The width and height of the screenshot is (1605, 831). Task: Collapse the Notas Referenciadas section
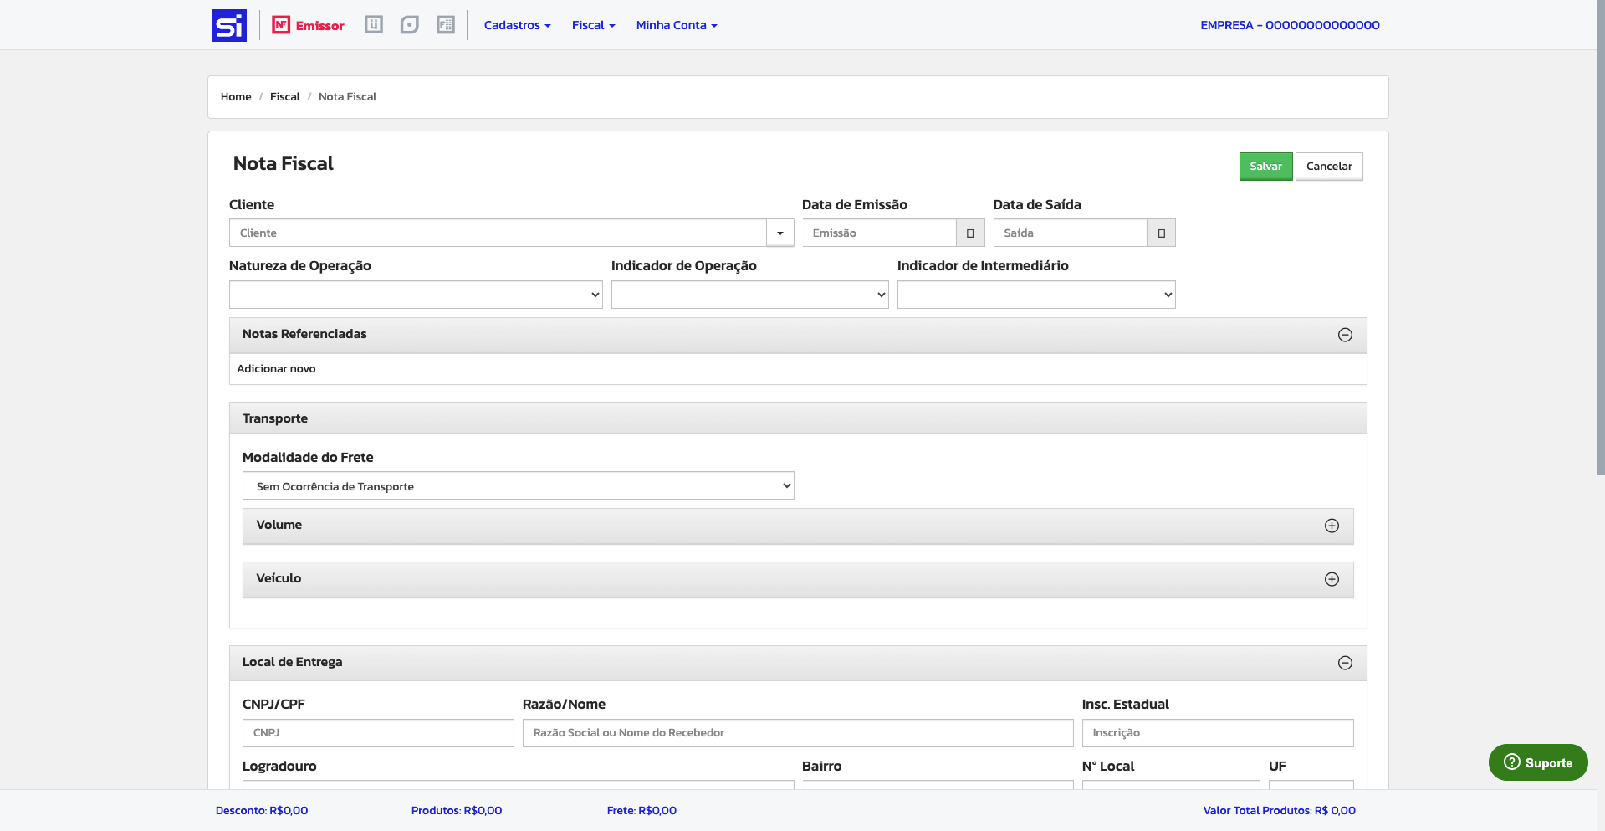coord(1345,335)
